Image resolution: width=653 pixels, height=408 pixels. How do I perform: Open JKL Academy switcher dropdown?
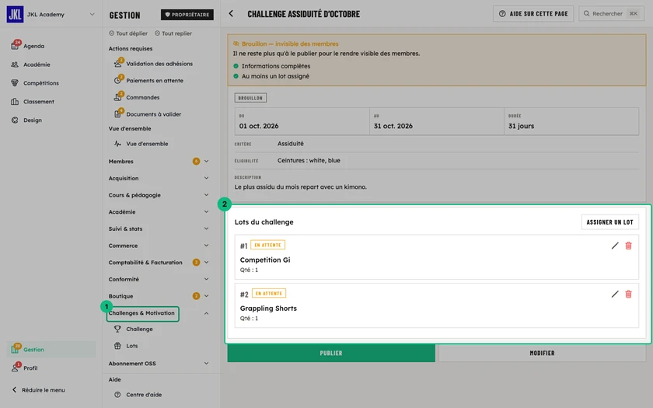[92, 14]
